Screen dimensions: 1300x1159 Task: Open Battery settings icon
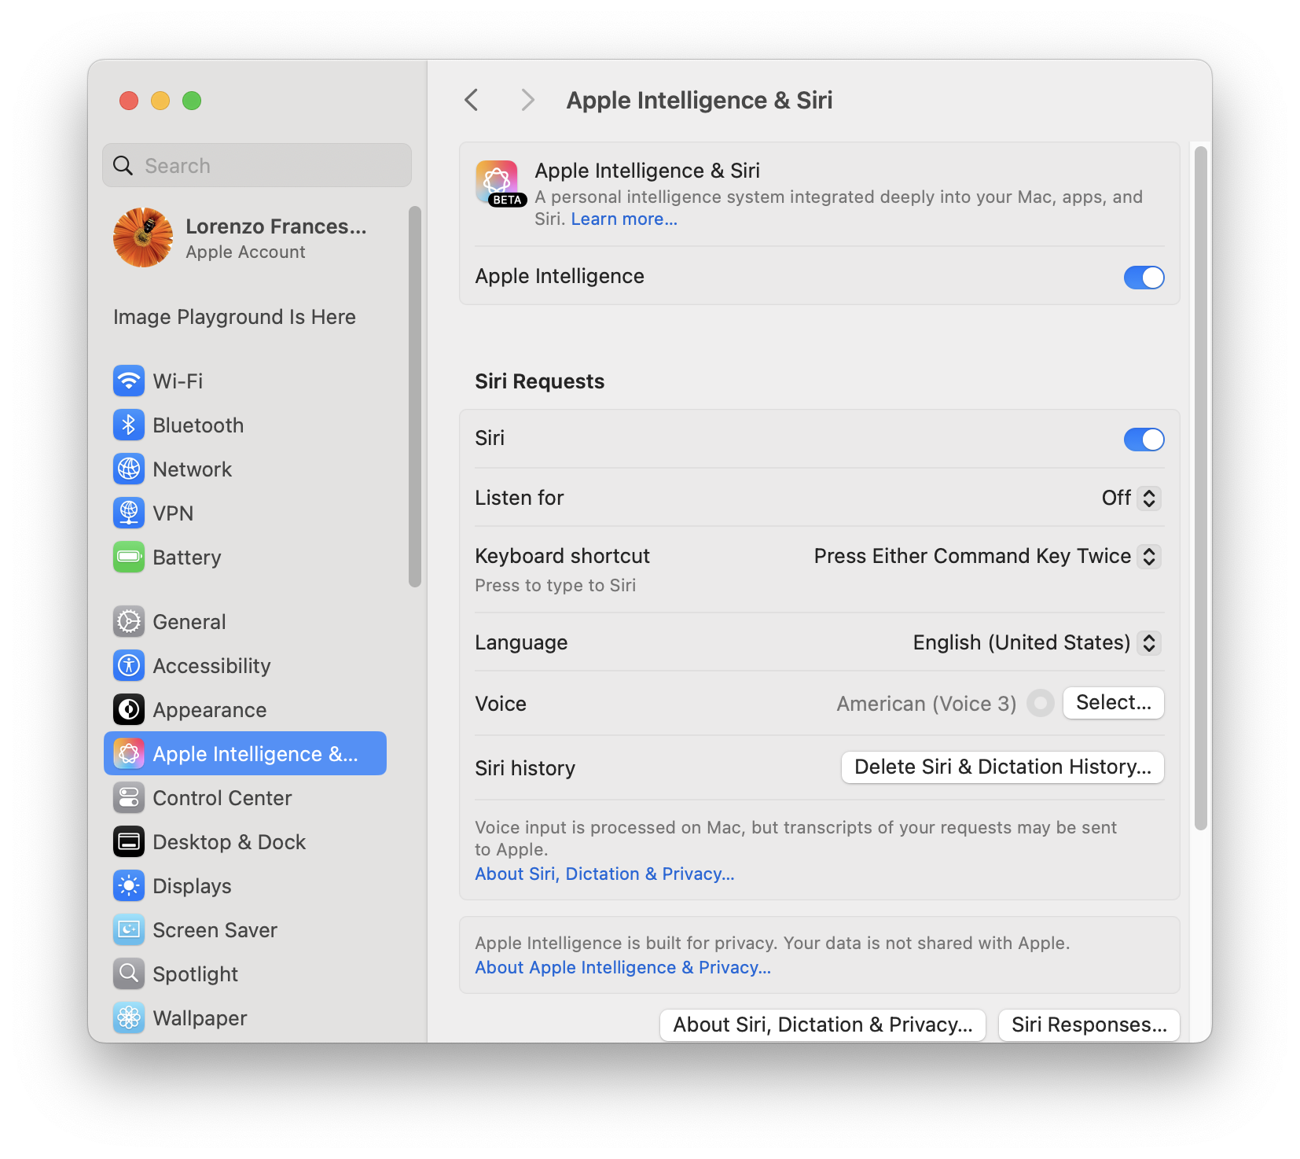click(x=129, y=557)
